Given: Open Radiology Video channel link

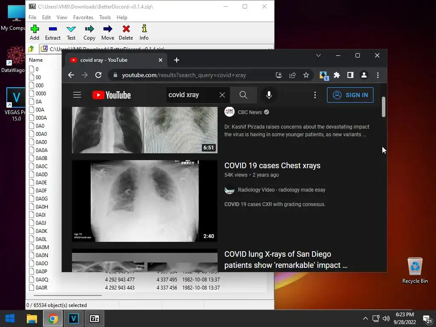Looking at the screenshot, I should [281, 190].
